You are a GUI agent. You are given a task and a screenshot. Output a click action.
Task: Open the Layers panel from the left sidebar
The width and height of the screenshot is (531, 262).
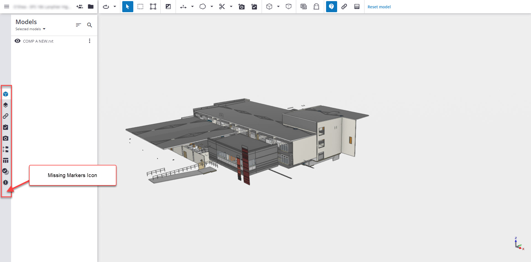tap(6, 105)
